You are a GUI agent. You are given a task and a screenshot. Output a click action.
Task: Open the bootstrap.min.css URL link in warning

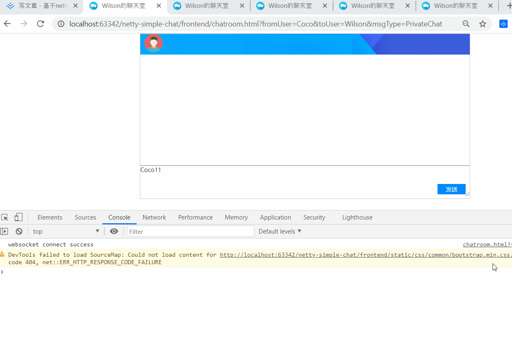366,255
